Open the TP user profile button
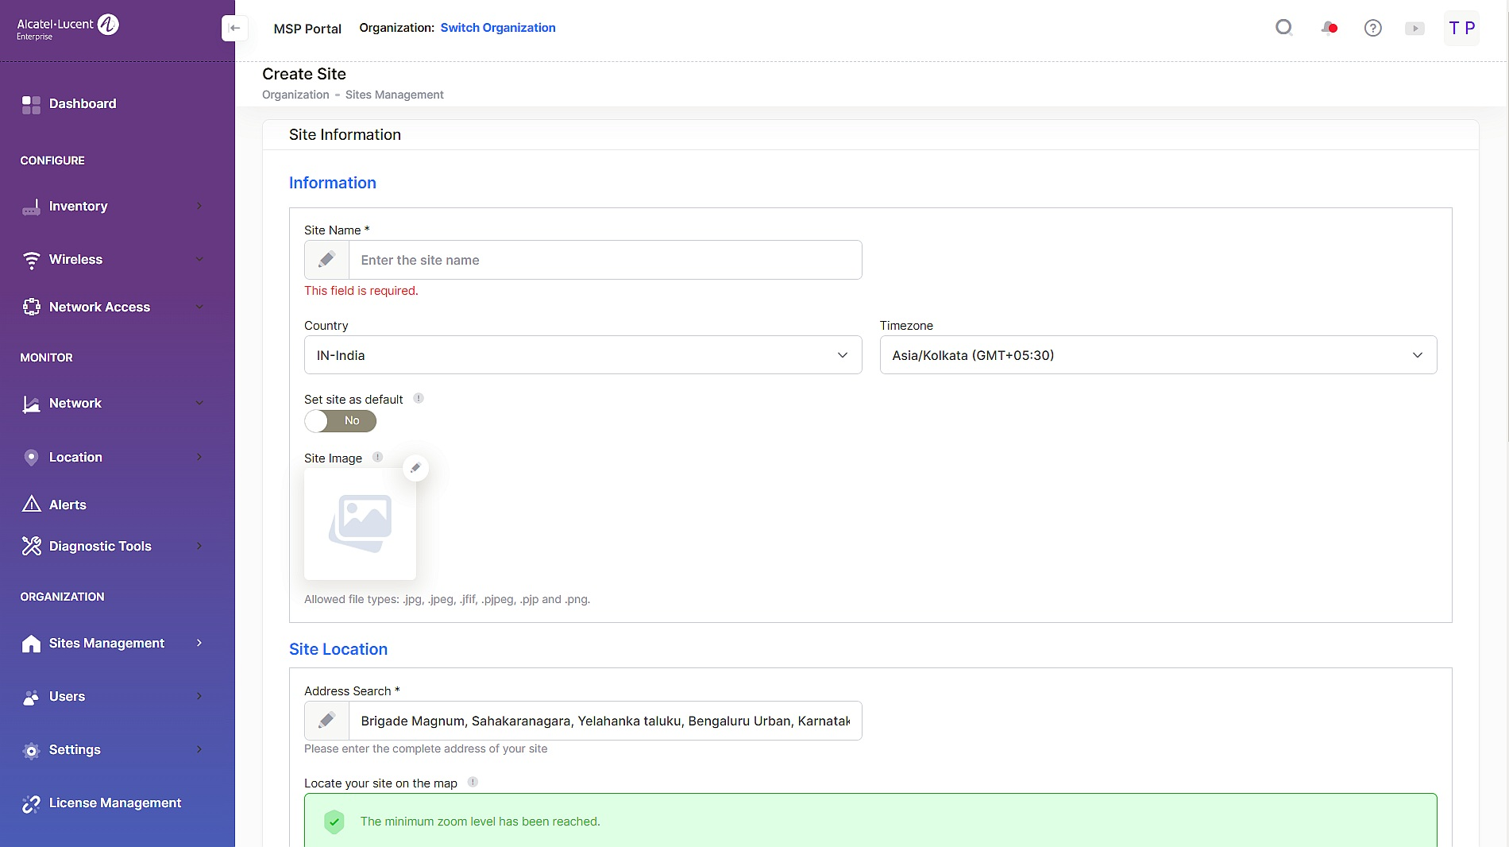This screenshot has height=847, width=1509. click(x=1461, y=28)
